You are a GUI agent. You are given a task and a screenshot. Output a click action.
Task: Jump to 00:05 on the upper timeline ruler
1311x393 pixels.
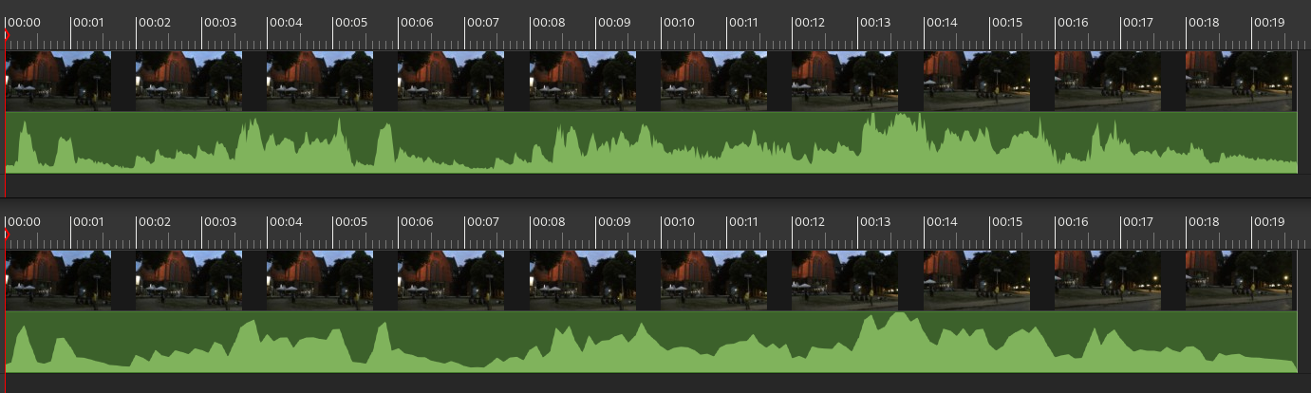click(350, 22)
